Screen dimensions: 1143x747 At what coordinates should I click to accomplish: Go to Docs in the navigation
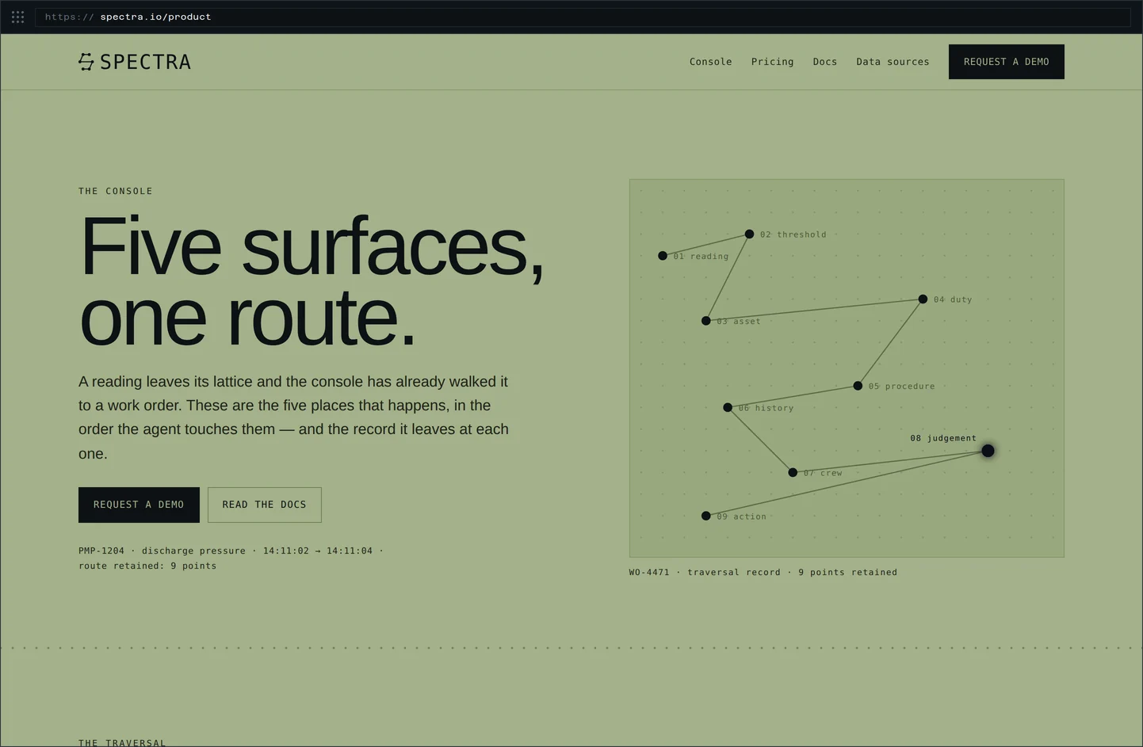point(824,62)
